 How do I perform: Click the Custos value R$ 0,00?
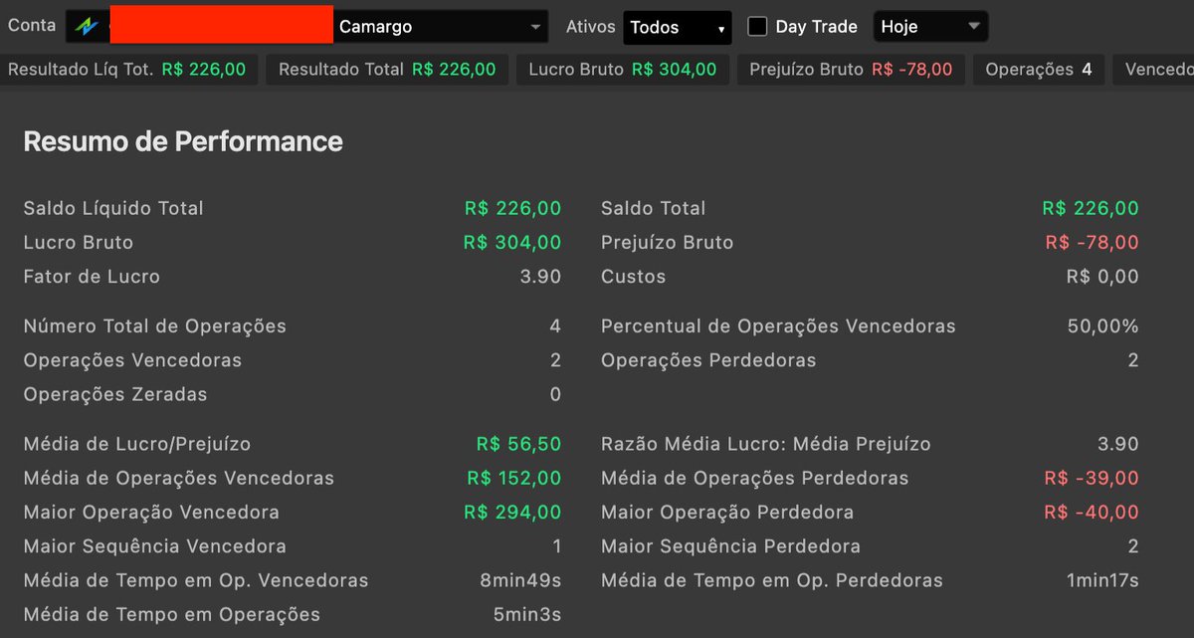click(1102, 277)
